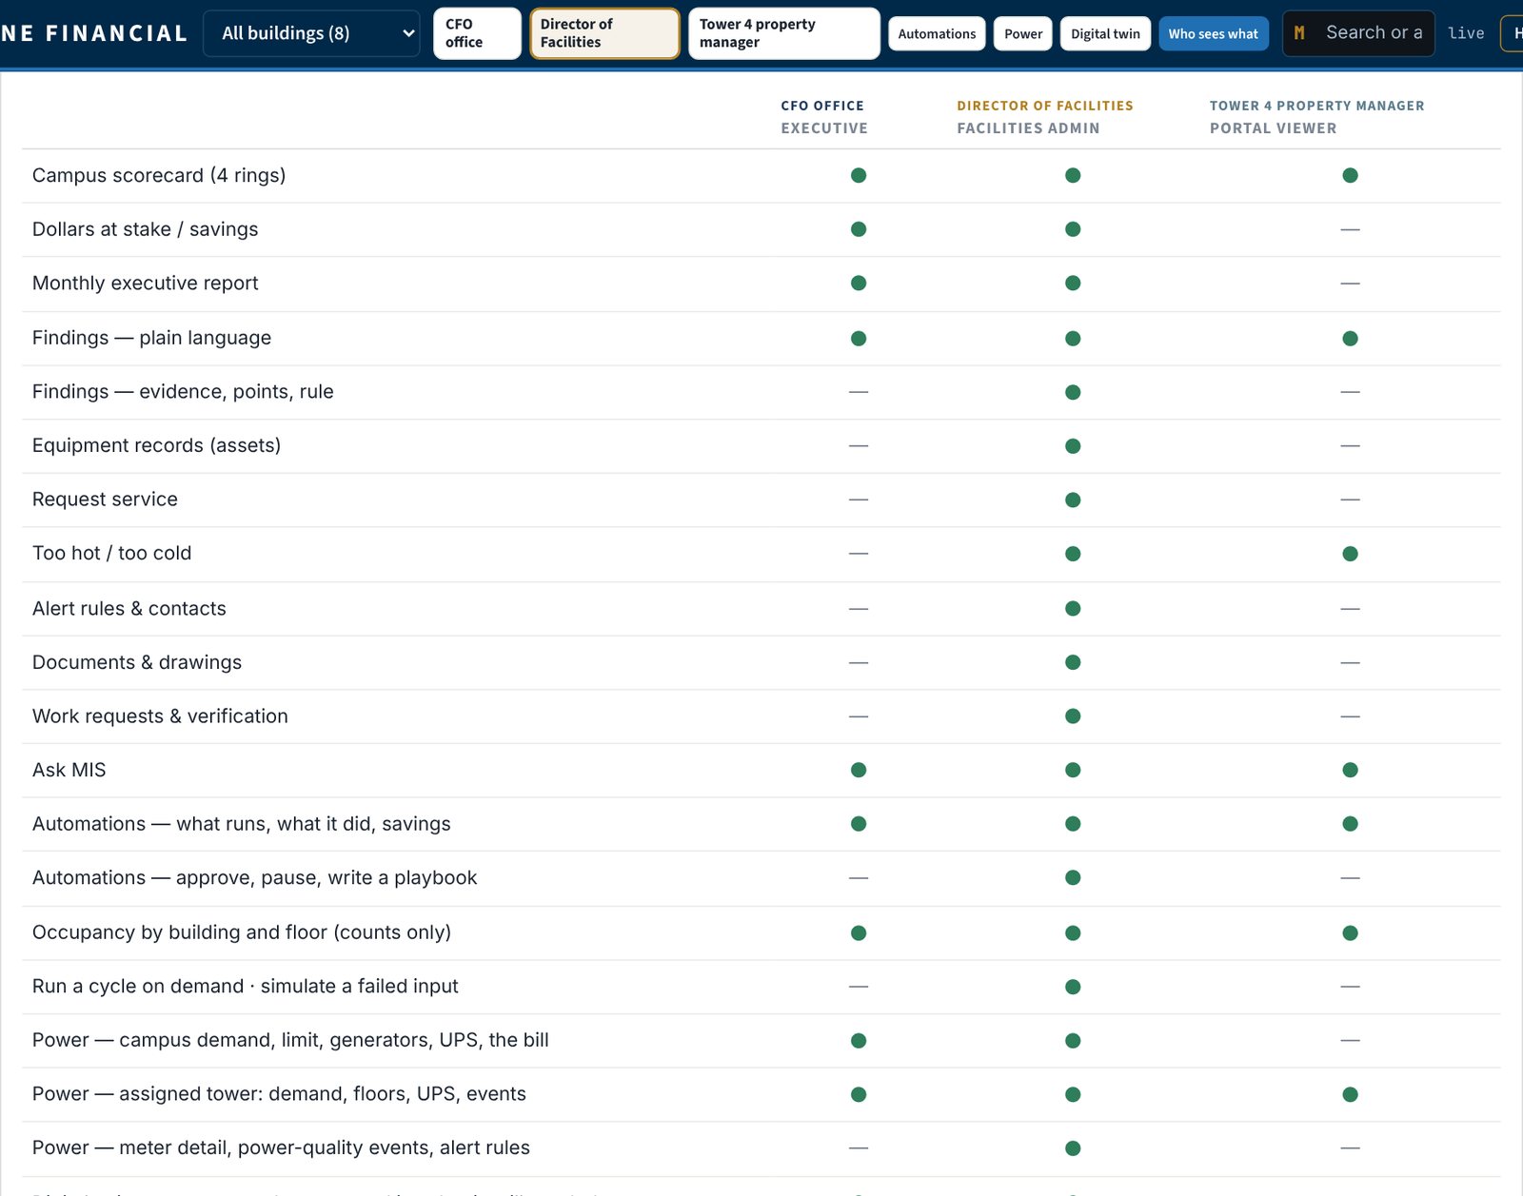Click the Request service row label
1523x1196 pixels.
[105, 500]
